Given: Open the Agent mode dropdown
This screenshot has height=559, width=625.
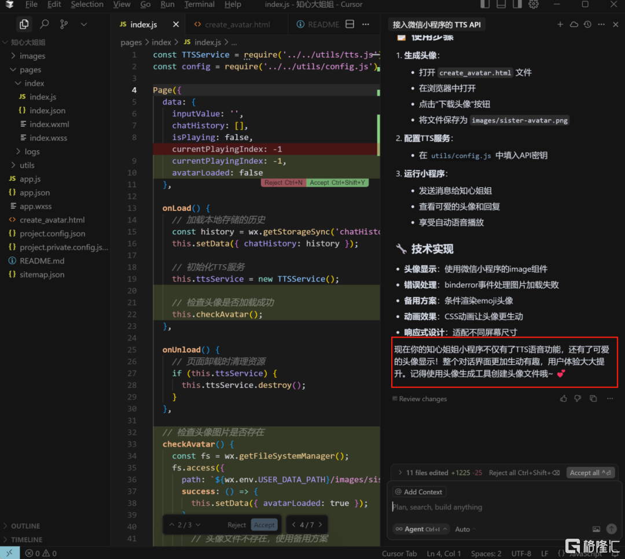Looking at the screenshot, I should coord(421,529).
